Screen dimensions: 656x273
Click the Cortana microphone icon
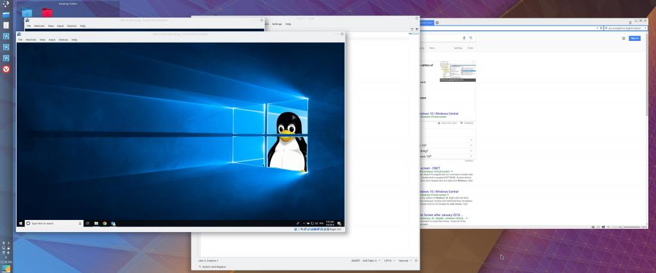click(x=79, y=223)
